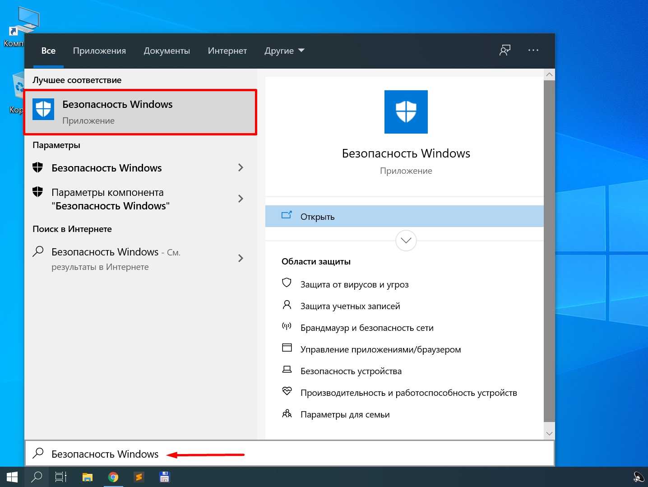Image resolution: width=648 pixels, height=487 pixels.
Task: Launch File Explorer from the taskbar
Action: point(87,477)
